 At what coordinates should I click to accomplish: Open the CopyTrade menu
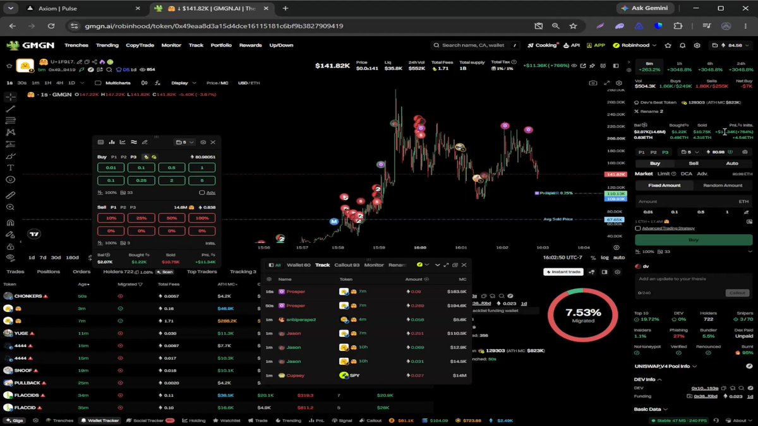tap(140, 45)
